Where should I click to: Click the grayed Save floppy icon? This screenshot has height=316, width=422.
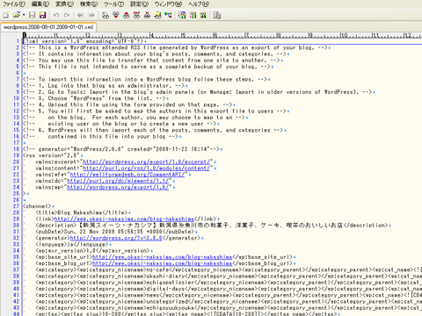click(33, 15)
